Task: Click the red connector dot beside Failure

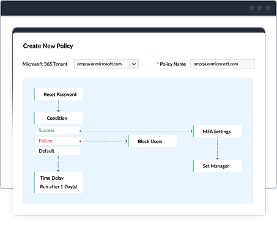Action: pos(80,141)
